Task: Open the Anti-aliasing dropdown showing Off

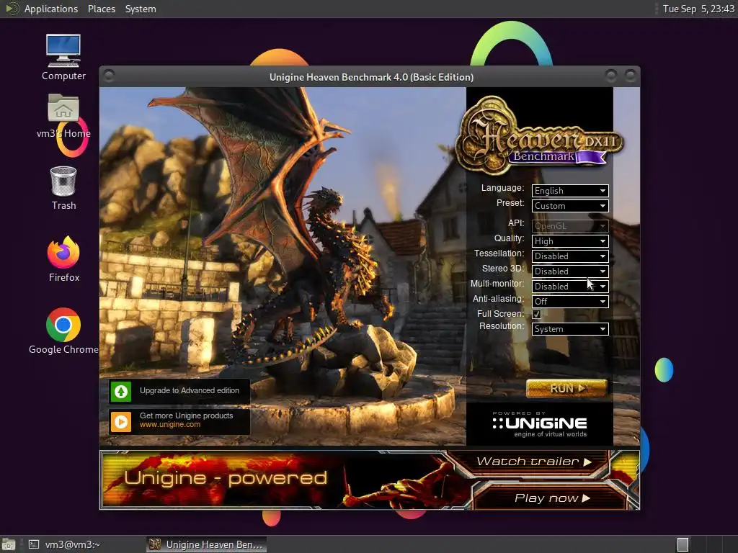Action: 570,301
